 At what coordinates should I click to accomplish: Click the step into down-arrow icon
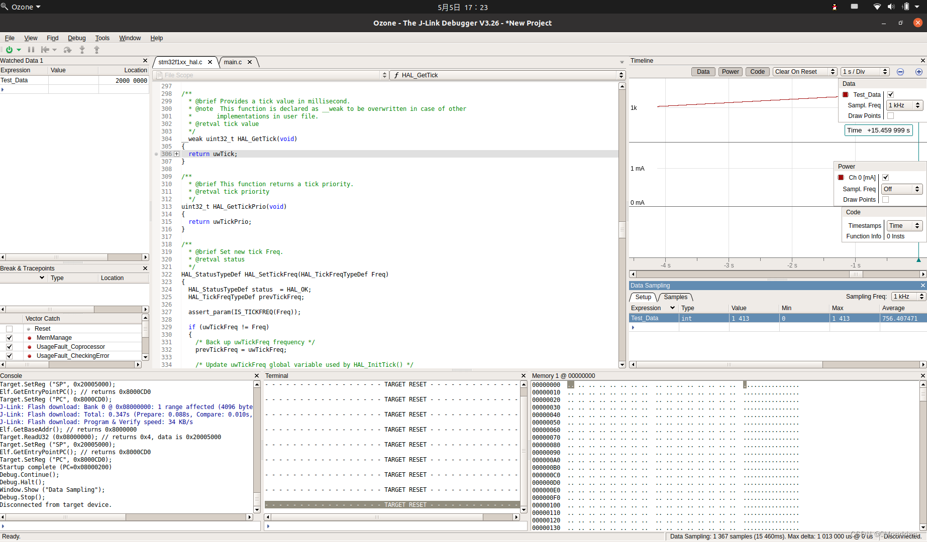[x=82, y=50]
